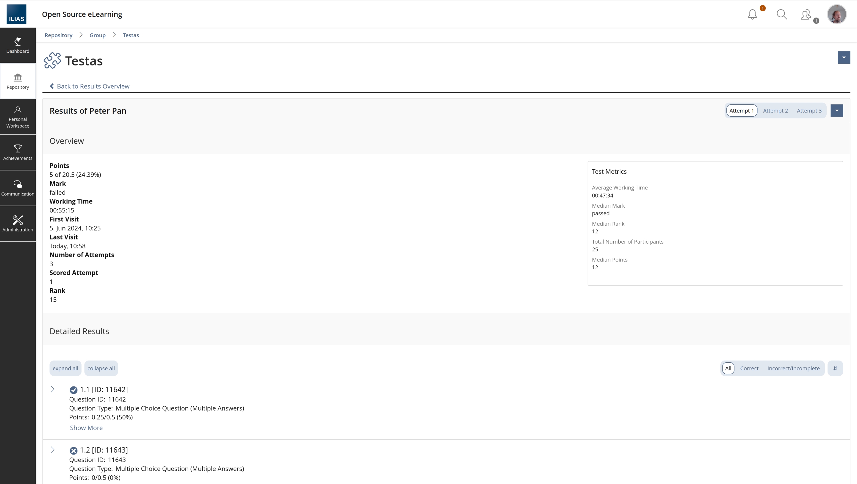Open the page actions dropdown near Testas title
This screenshot has width=857, height=484.
tap(844, 57)
